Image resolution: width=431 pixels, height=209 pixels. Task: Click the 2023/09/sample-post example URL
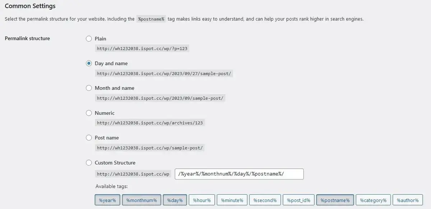point(160,98)
